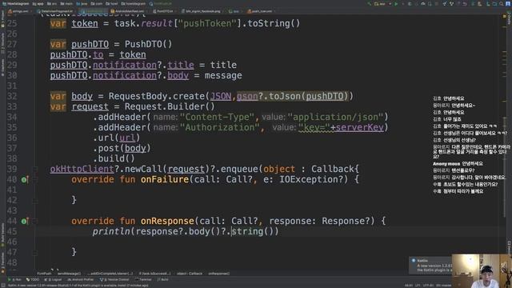Viewport: 512px width, 288px height.
Task: Switch to the btn_signin_facebook.png editor tab
Action: point(201,11)
